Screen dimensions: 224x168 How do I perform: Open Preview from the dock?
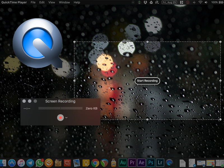(77, 163)
